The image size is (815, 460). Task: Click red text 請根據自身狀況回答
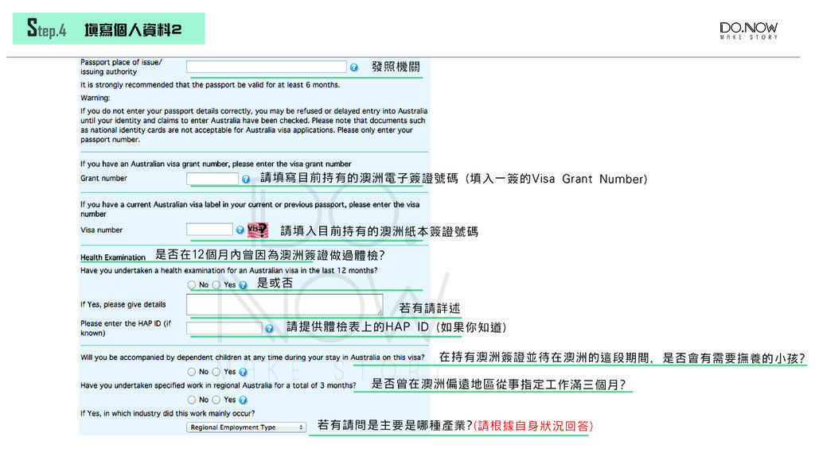tap(532, 426)
